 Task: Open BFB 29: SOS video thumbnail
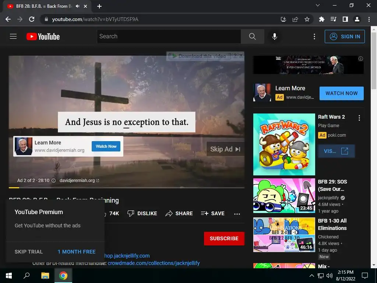[284, 196]
